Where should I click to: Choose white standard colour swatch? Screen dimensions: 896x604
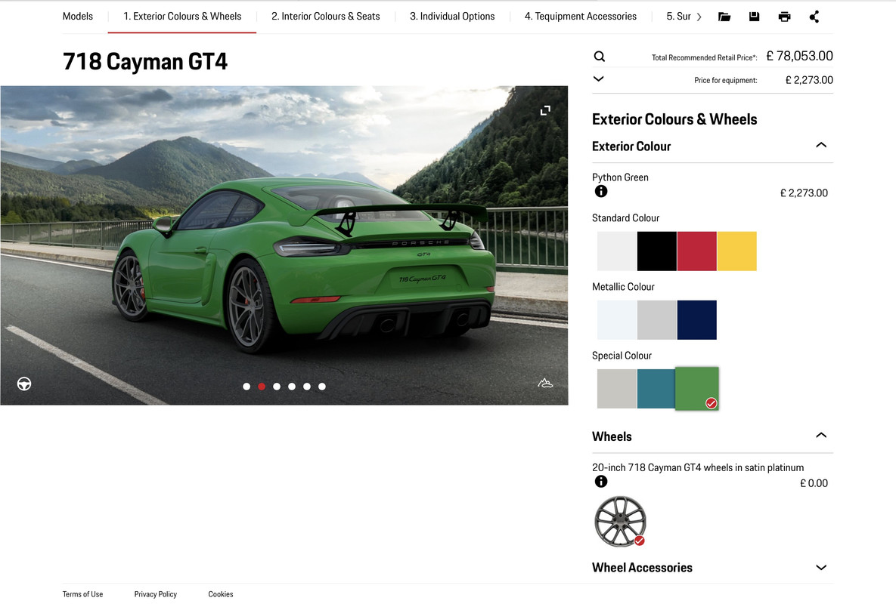tap(616, 251)
